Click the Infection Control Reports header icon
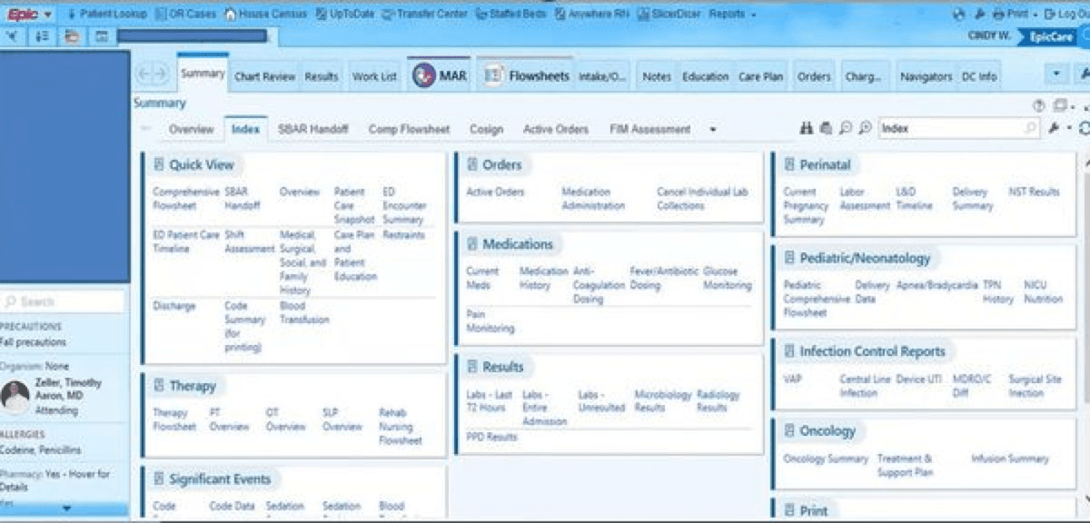The height and width of the screenshot is (523, 1090). click(x=789, y=351)
